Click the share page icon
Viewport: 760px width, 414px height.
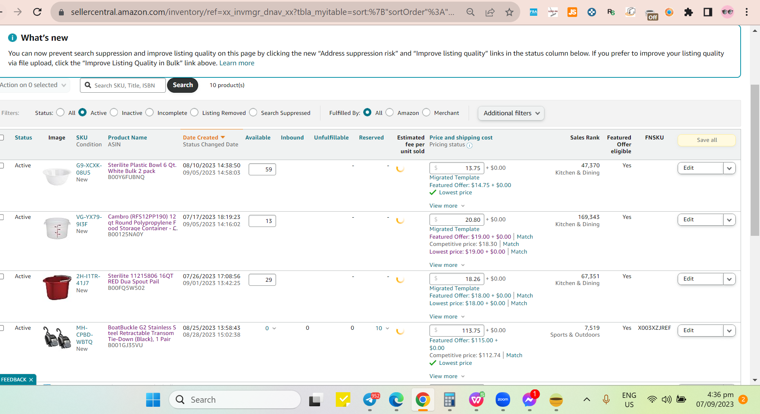click(490, 12)
